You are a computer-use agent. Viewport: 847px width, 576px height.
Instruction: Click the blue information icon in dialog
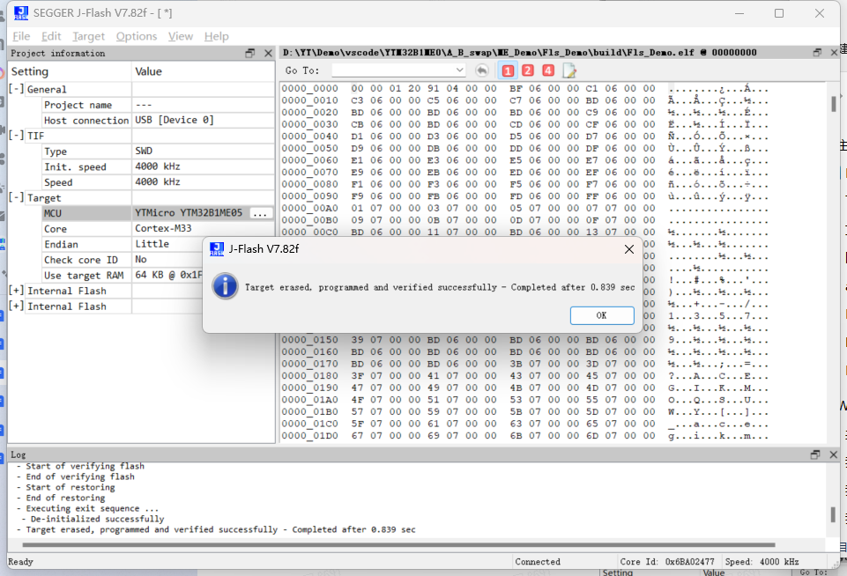click(x=225, y=286)
